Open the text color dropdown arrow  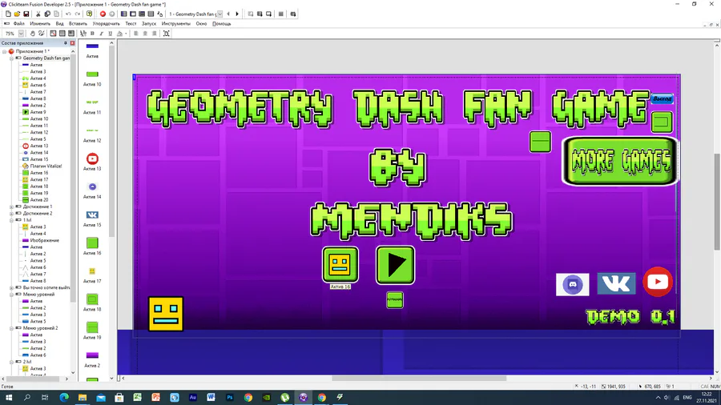click(x=126, y=34)
